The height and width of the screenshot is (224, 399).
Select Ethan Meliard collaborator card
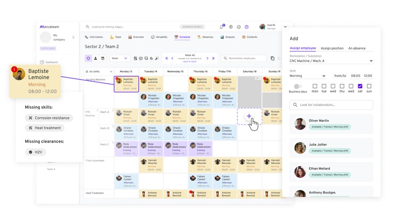(331, 172)
